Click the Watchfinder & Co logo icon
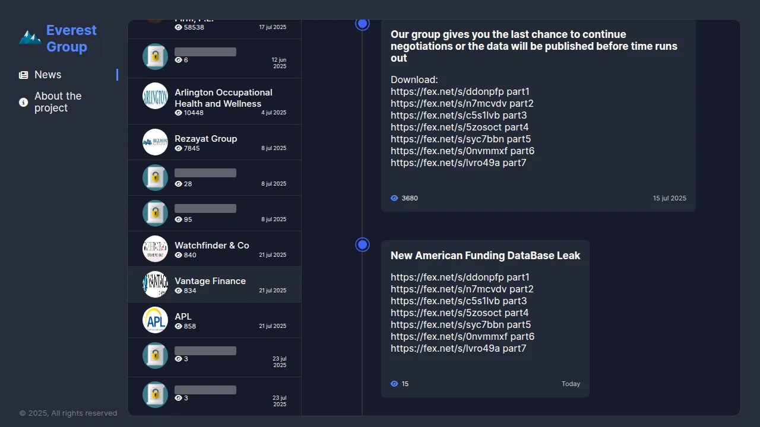Image resolution: width=760 pixels, height=427 pixels. click(155, 248)
